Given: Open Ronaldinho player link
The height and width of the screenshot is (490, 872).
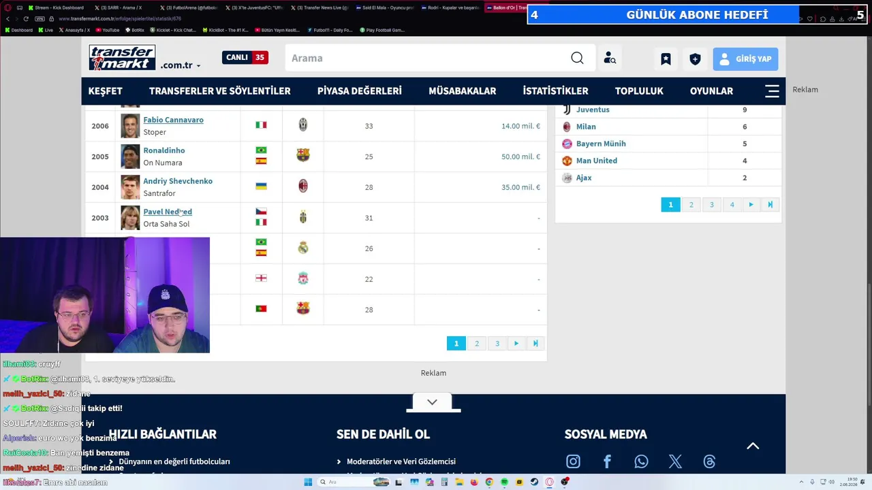Looking at the screenshot, I should (164, 150).
